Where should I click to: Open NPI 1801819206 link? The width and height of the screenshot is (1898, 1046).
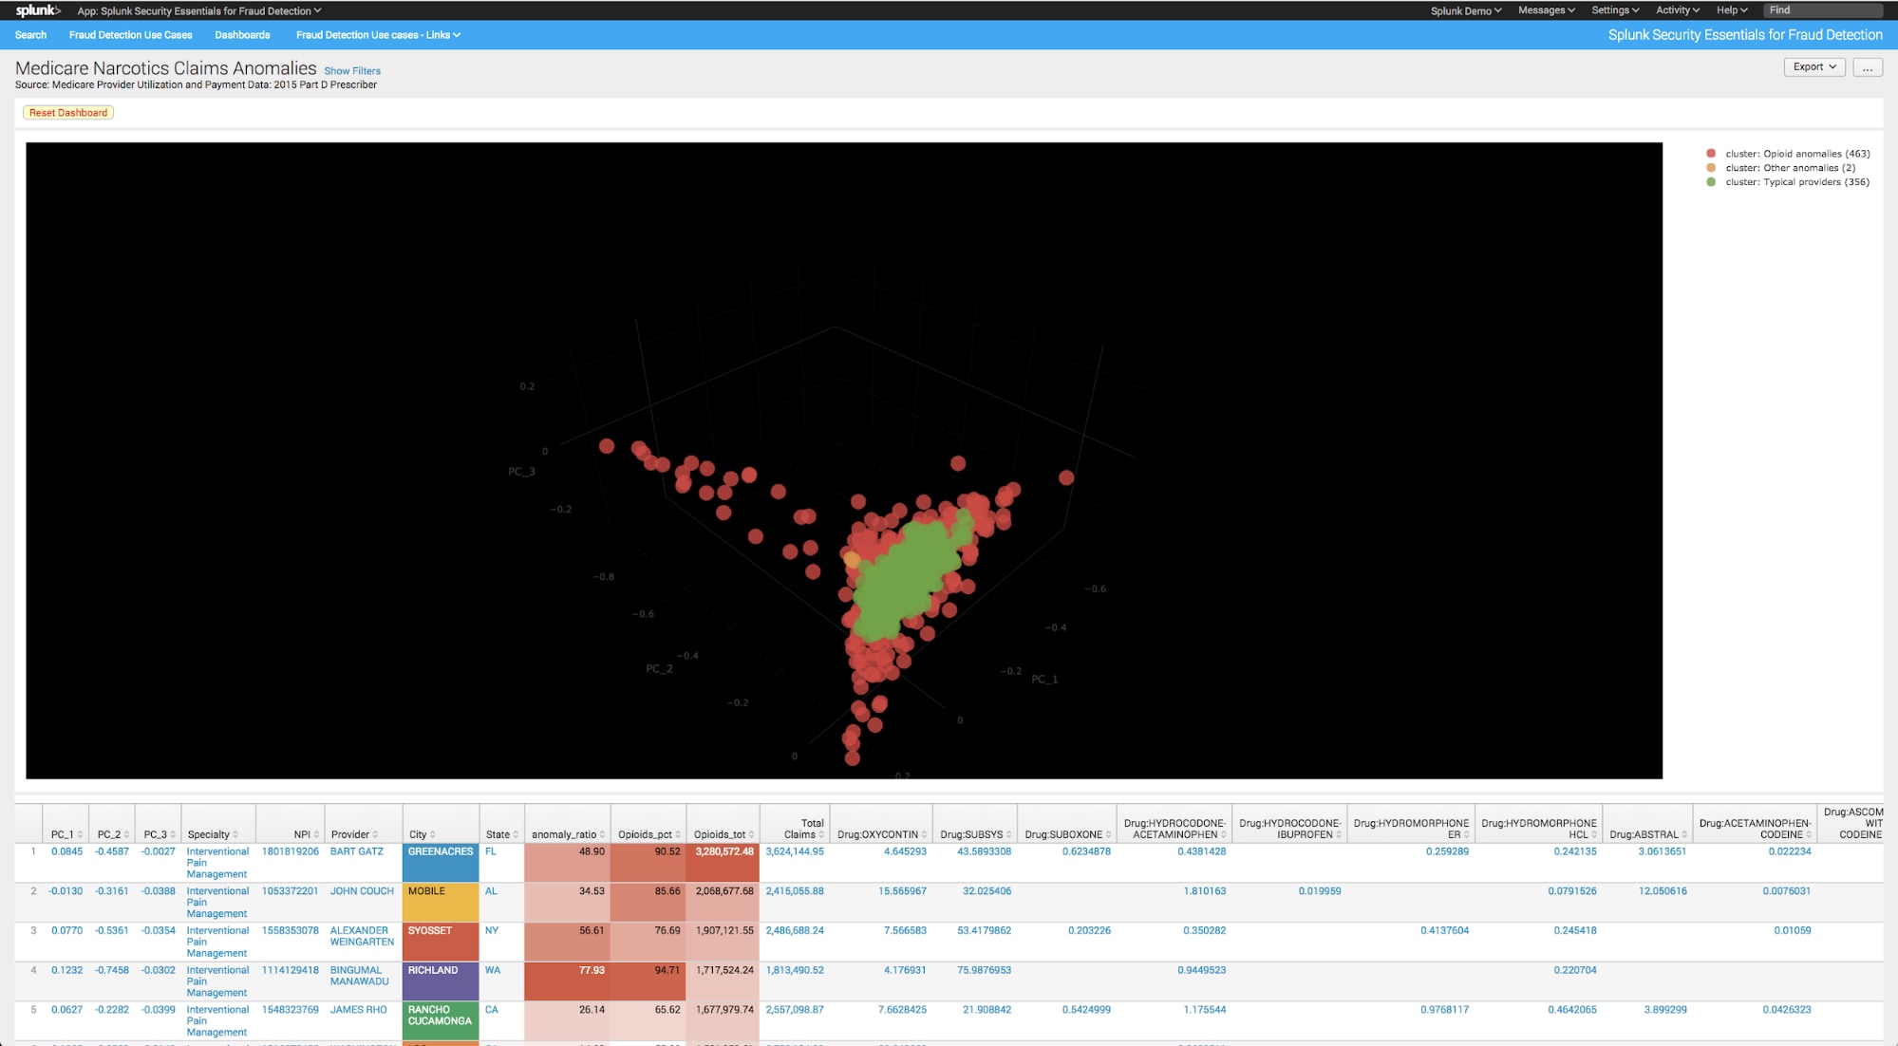pyautogui.click(x=291, y=851)
